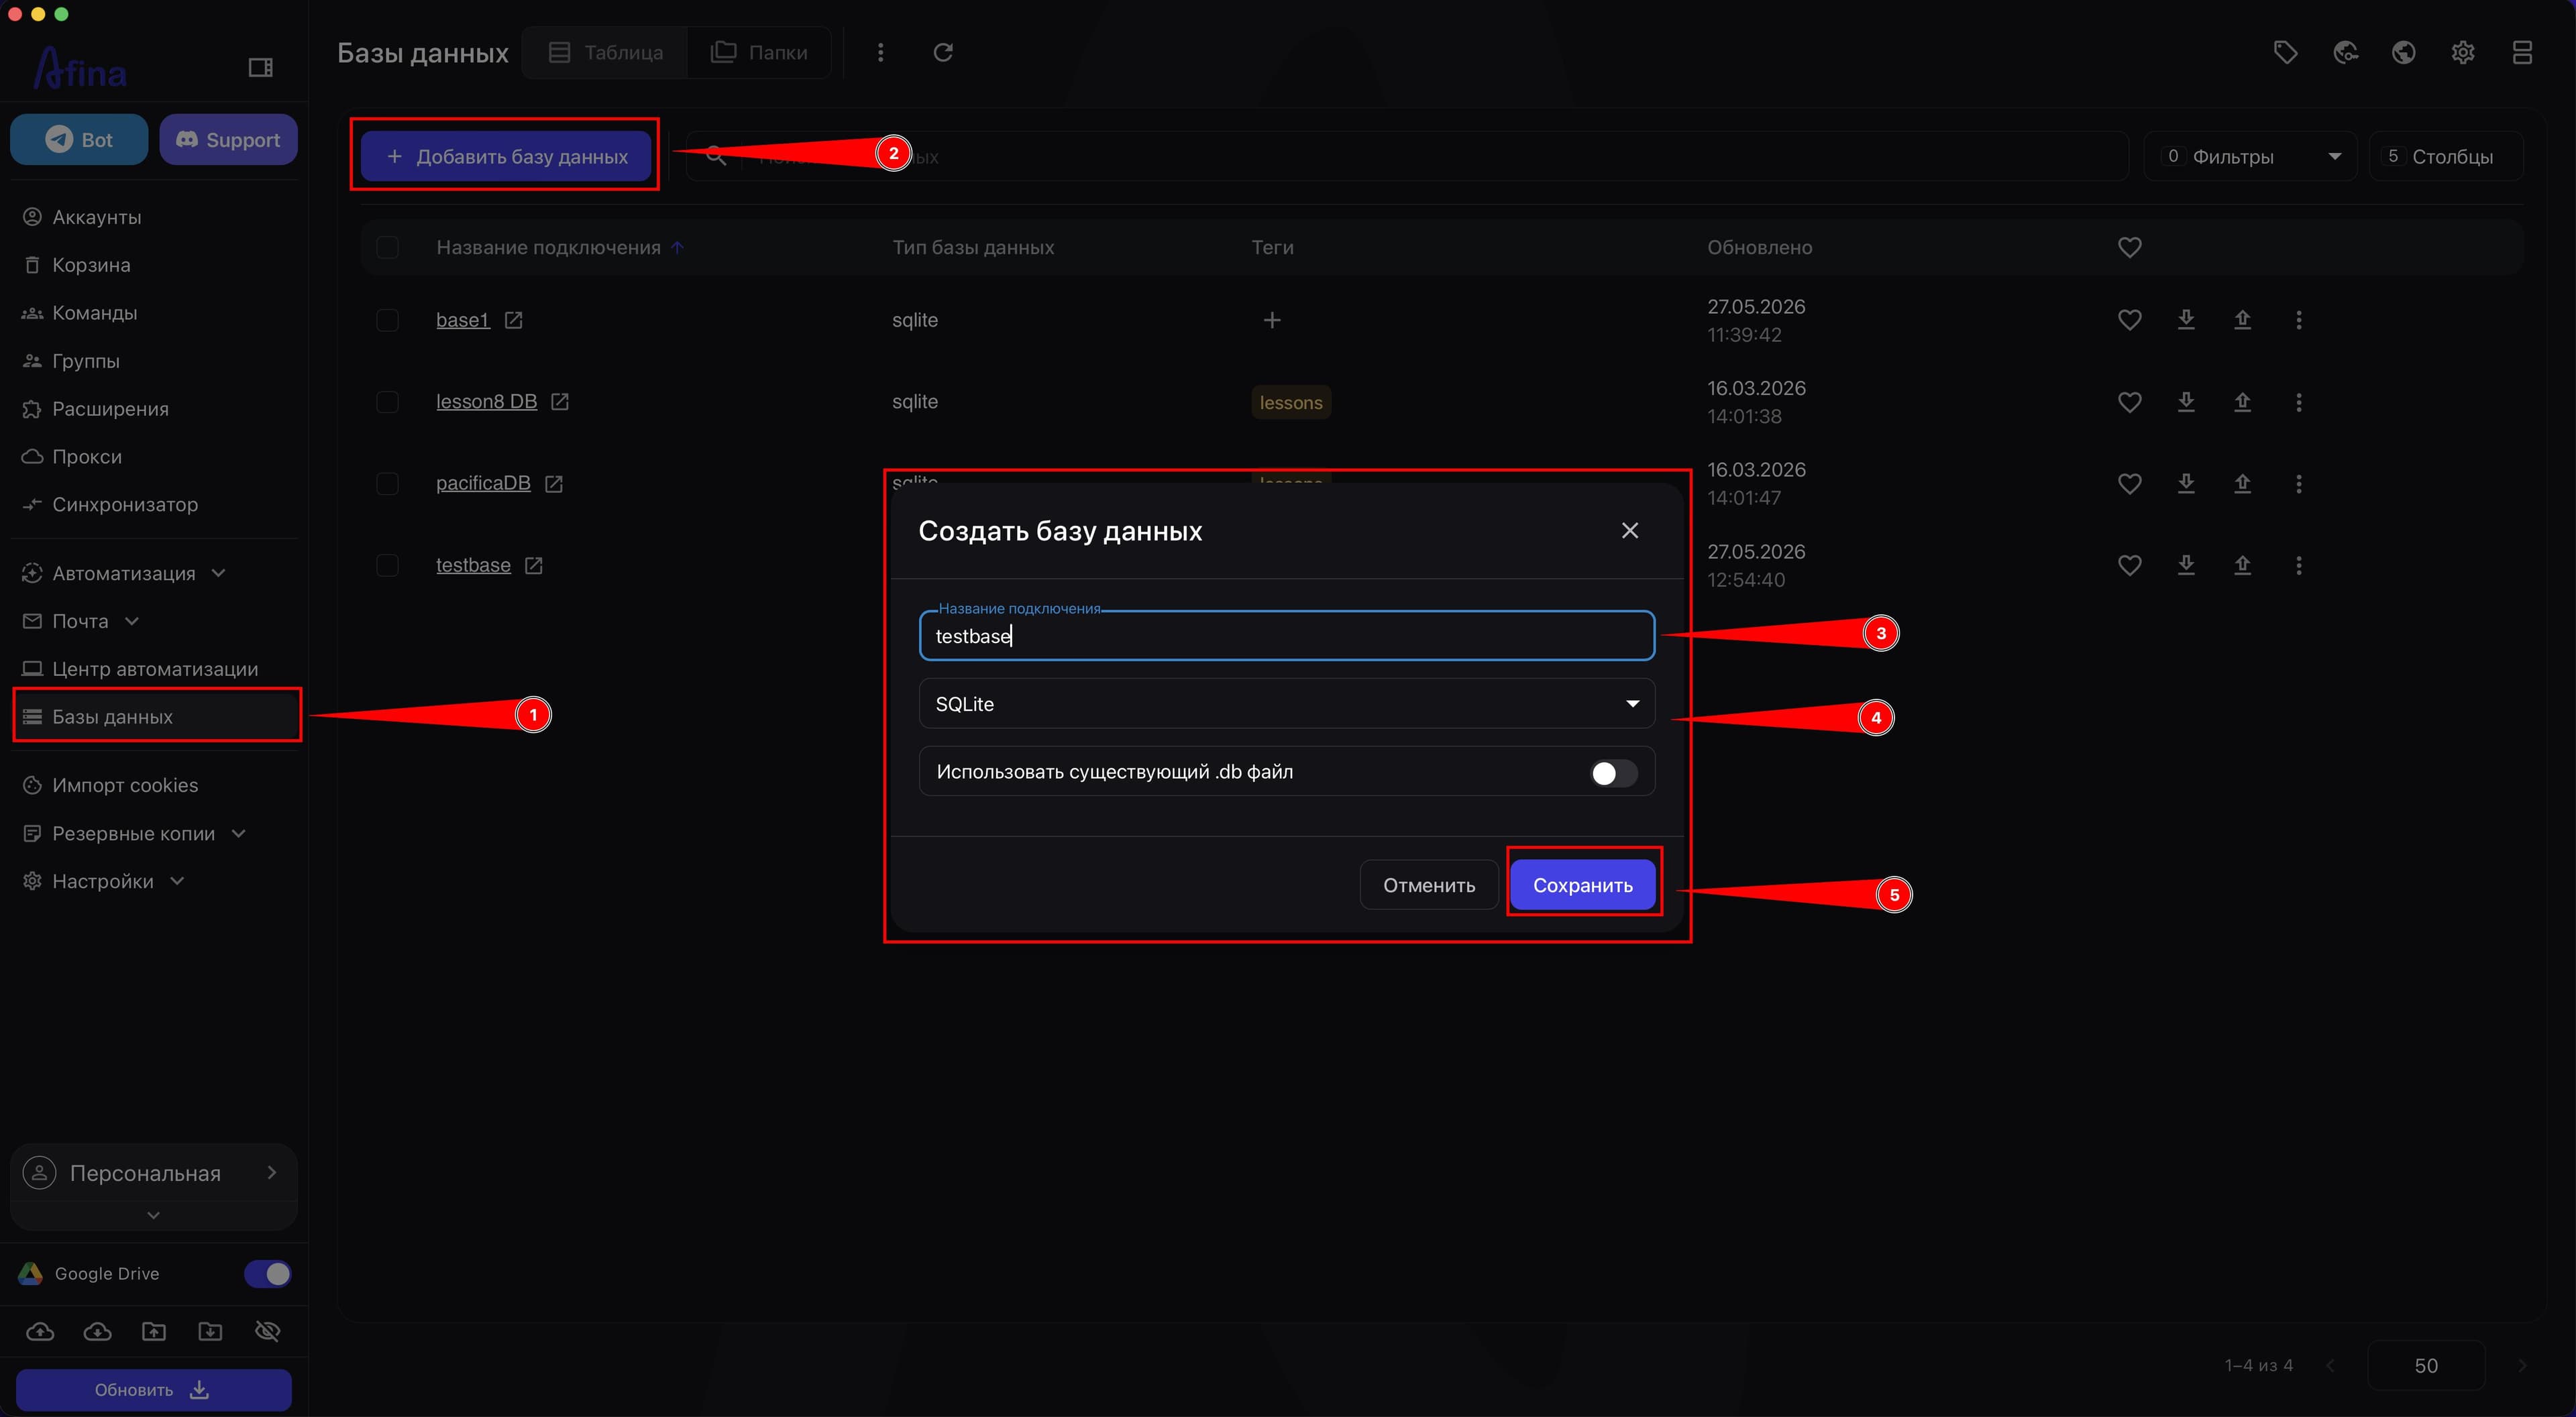Open Базы данных in the sidebar
This screenshot has height=1417, width=2576.
[156, 717]
